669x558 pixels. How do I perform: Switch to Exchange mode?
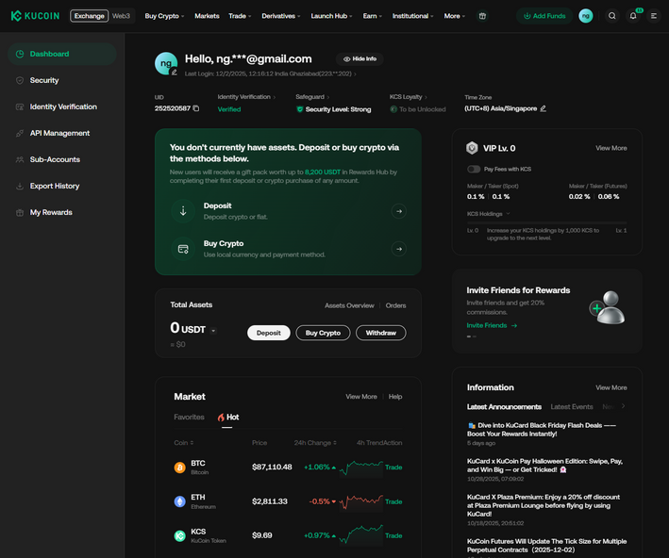[x=90, y=16]
